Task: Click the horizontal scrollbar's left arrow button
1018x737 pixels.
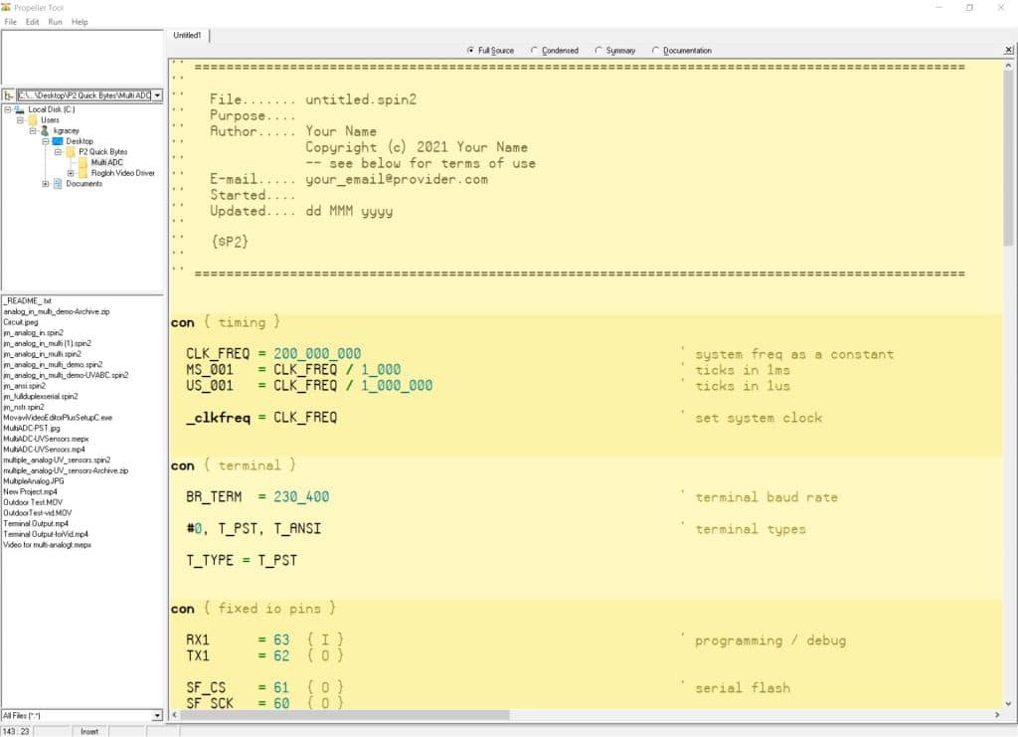Action: tap(173, 715)
